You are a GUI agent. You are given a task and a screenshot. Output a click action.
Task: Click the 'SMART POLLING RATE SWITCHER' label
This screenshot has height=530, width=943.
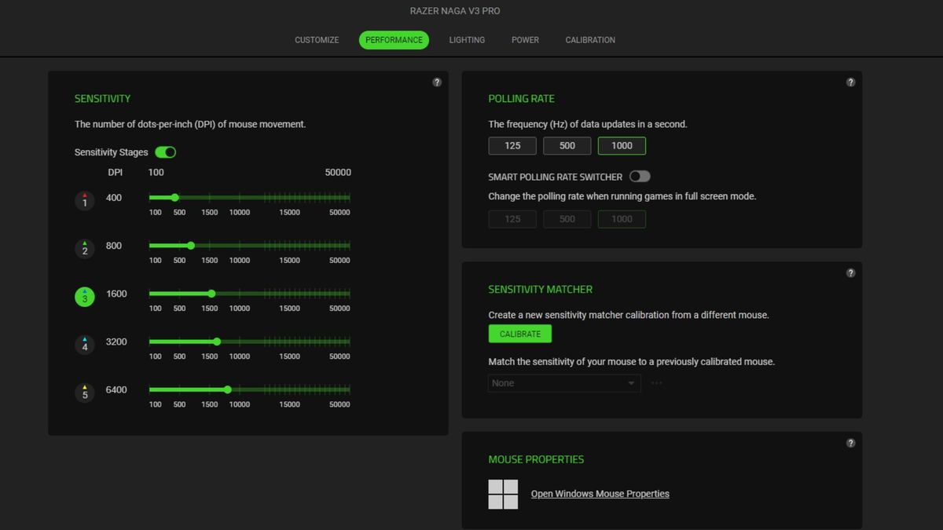point(556,177)
